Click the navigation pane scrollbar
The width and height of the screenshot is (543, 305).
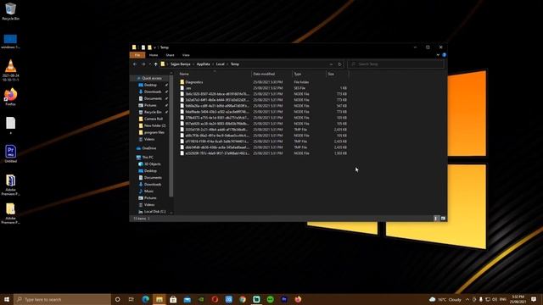171,136
